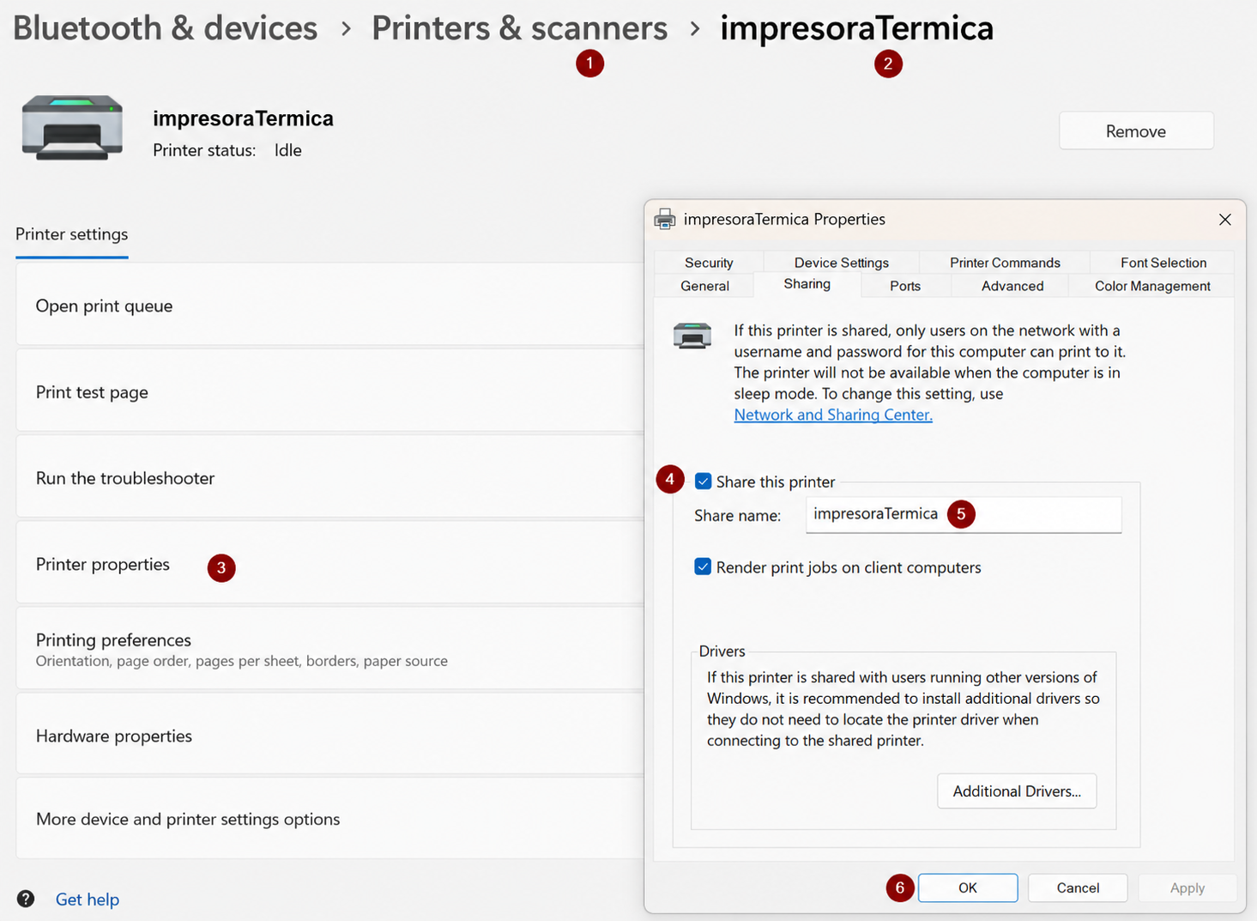Uncheck Render print jobs on client computers
The height and width of the screenshot is (921, 1257).
pos(703,567)
